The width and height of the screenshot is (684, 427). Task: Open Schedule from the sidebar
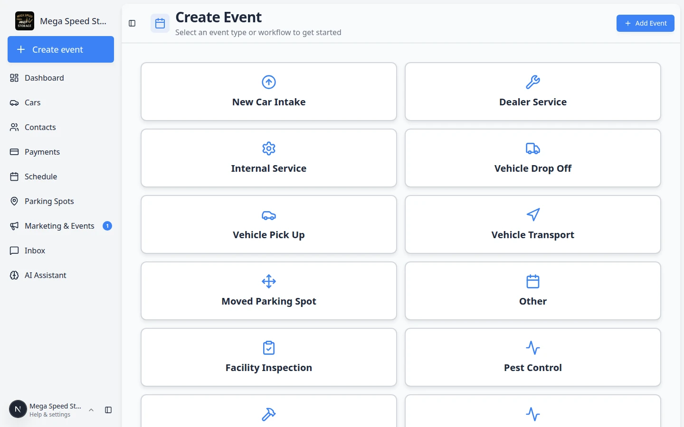pyautogui.click(x=61, y=176)
